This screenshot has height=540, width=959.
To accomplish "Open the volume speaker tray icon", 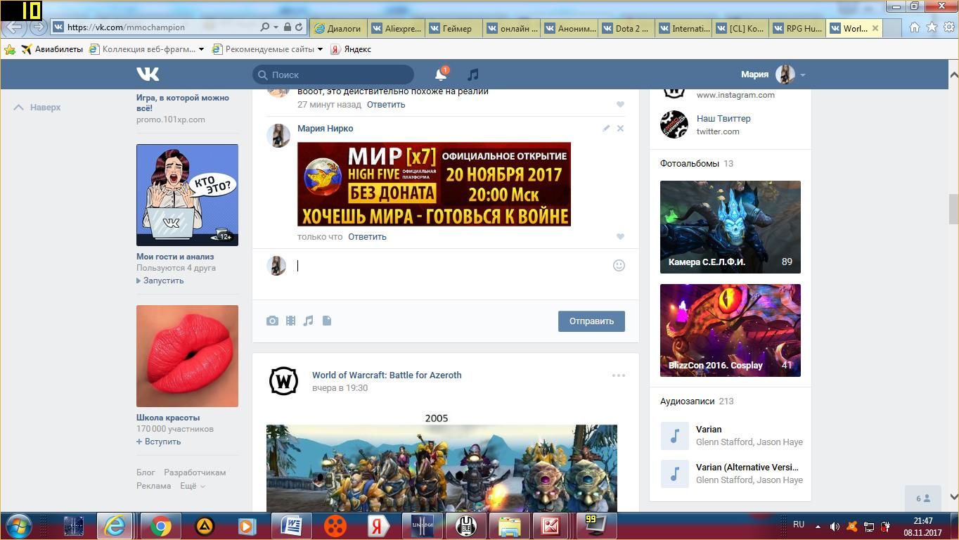I will 835,527.
